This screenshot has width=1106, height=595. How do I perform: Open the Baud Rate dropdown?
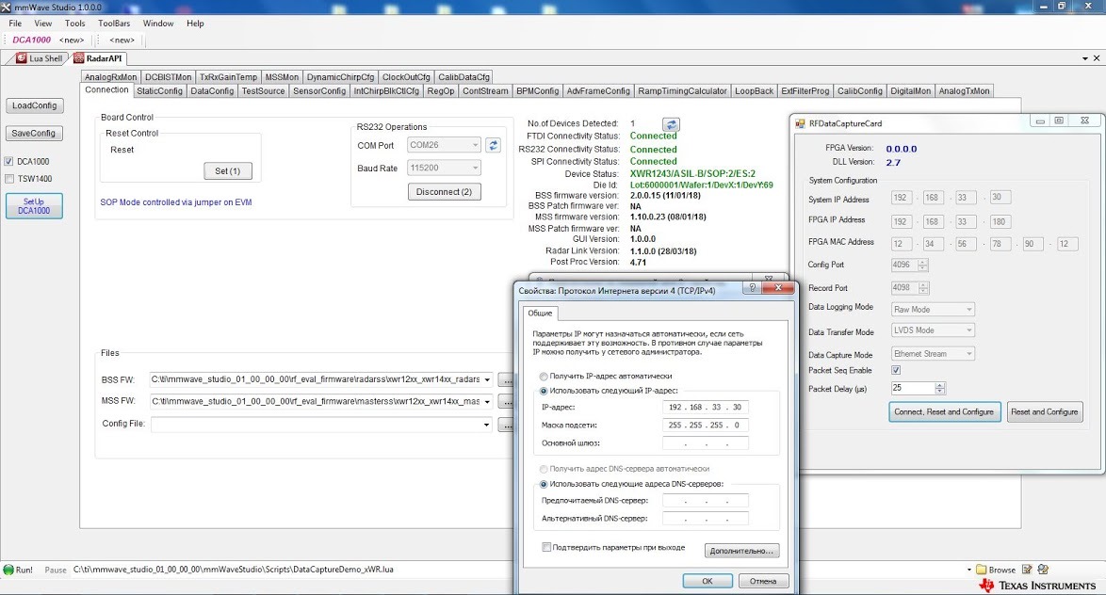475,168
